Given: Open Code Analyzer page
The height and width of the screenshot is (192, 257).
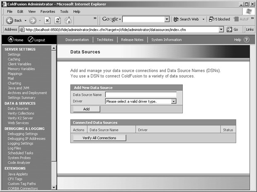Looking at the screenshot, I should tap(19, 163).
